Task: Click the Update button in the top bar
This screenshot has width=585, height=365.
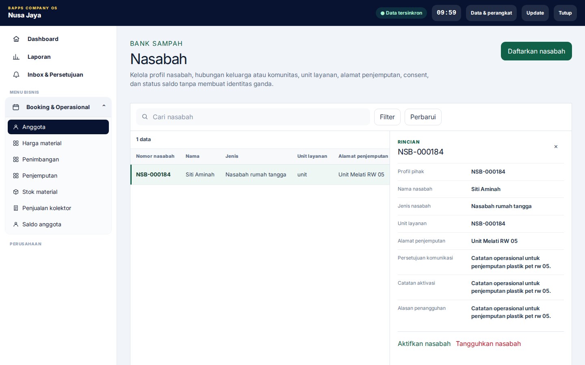Action: pyautogui.click(x=535, y=13)
